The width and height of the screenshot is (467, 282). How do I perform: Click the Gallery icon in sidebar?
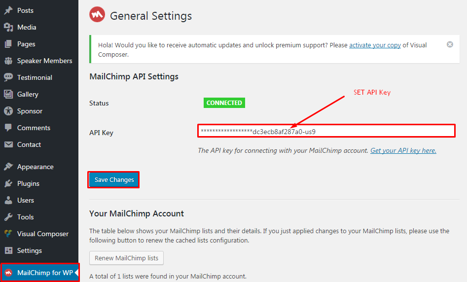(8, 94)
